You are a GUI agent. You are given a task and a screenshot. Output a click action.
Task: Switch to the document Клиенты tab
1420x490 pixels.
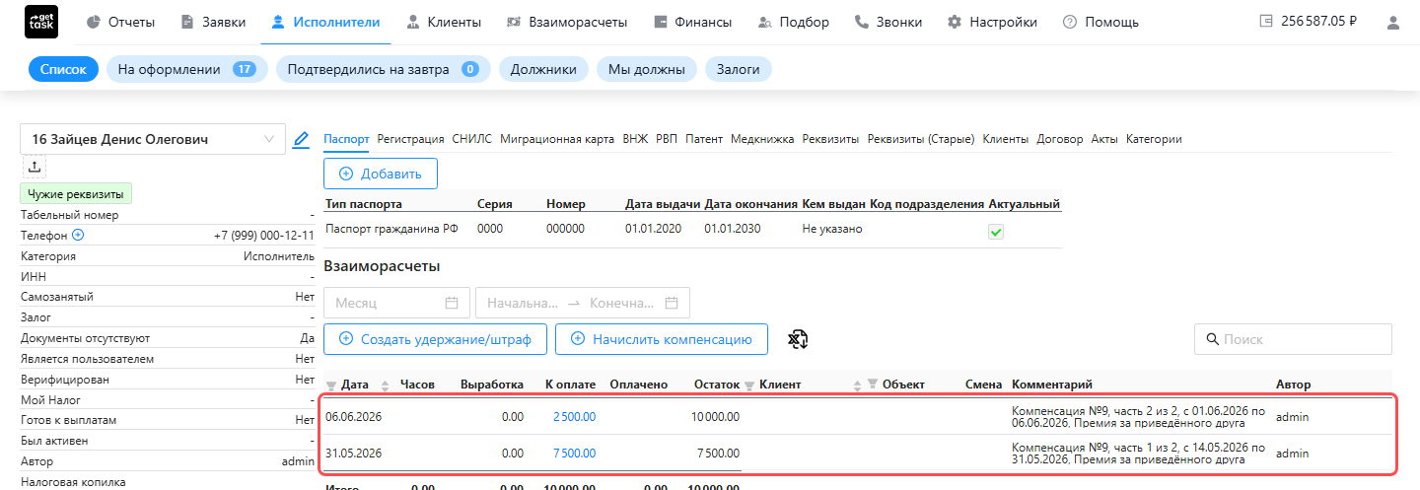[x=1006, y=139]
